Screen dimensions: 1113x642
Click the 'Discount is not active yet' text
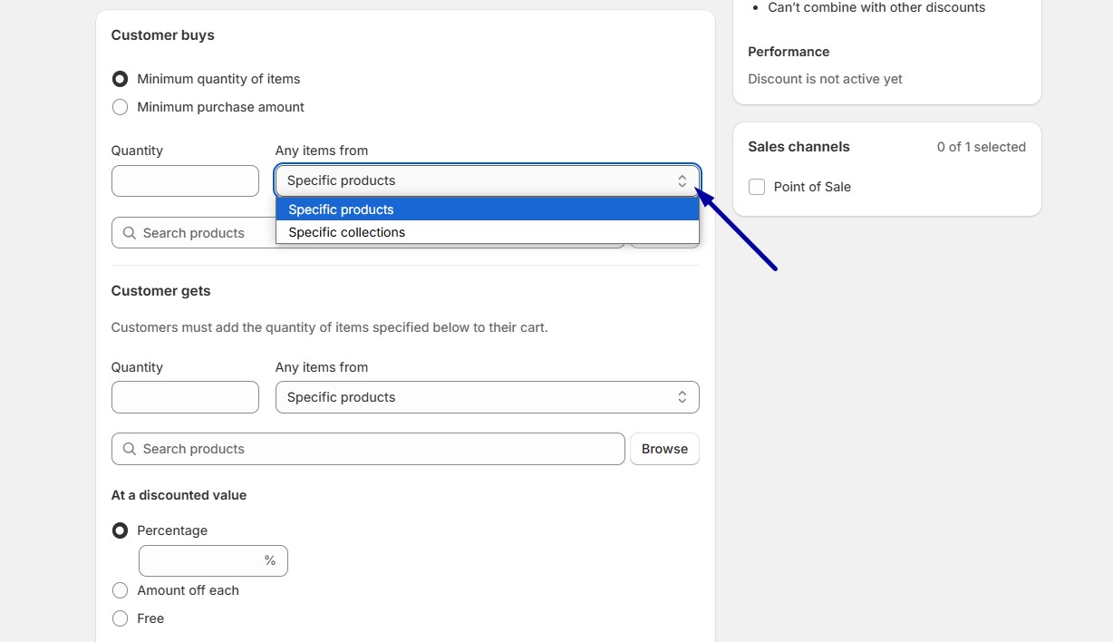tap(825, 79)
